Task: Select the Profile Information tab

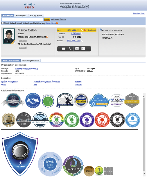Action: click(x=11, y=61)
